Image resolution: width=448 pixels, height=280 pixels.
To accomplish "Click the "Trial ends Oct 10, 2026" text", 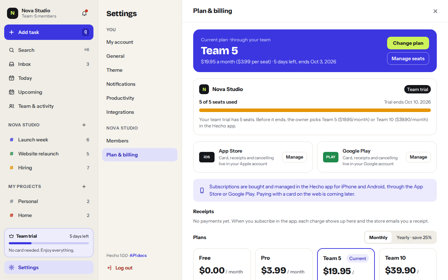I will point(407,102).
